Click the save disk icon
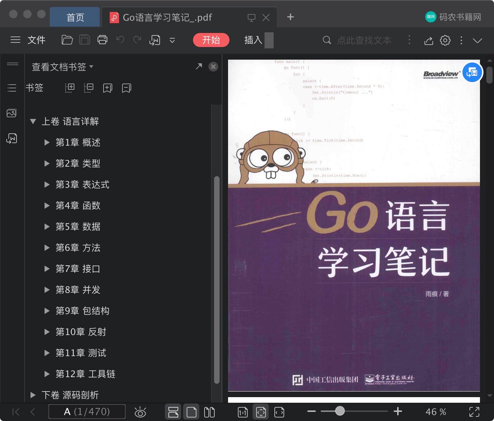494x421 pixels. [x=85, y=40]
